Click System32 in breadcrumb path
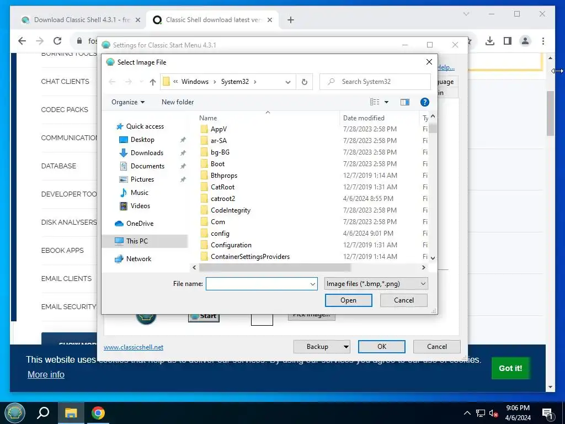This screenshot has width=565, height=424. click(x=235, y=82)
